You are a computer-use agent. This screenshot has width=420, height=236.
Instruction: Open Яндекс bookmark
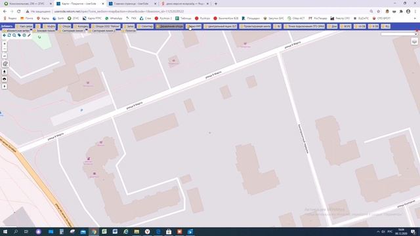tap(10, 18)
